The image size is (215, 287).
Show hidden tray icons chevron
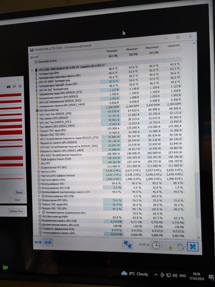click(x=156, y=274)
